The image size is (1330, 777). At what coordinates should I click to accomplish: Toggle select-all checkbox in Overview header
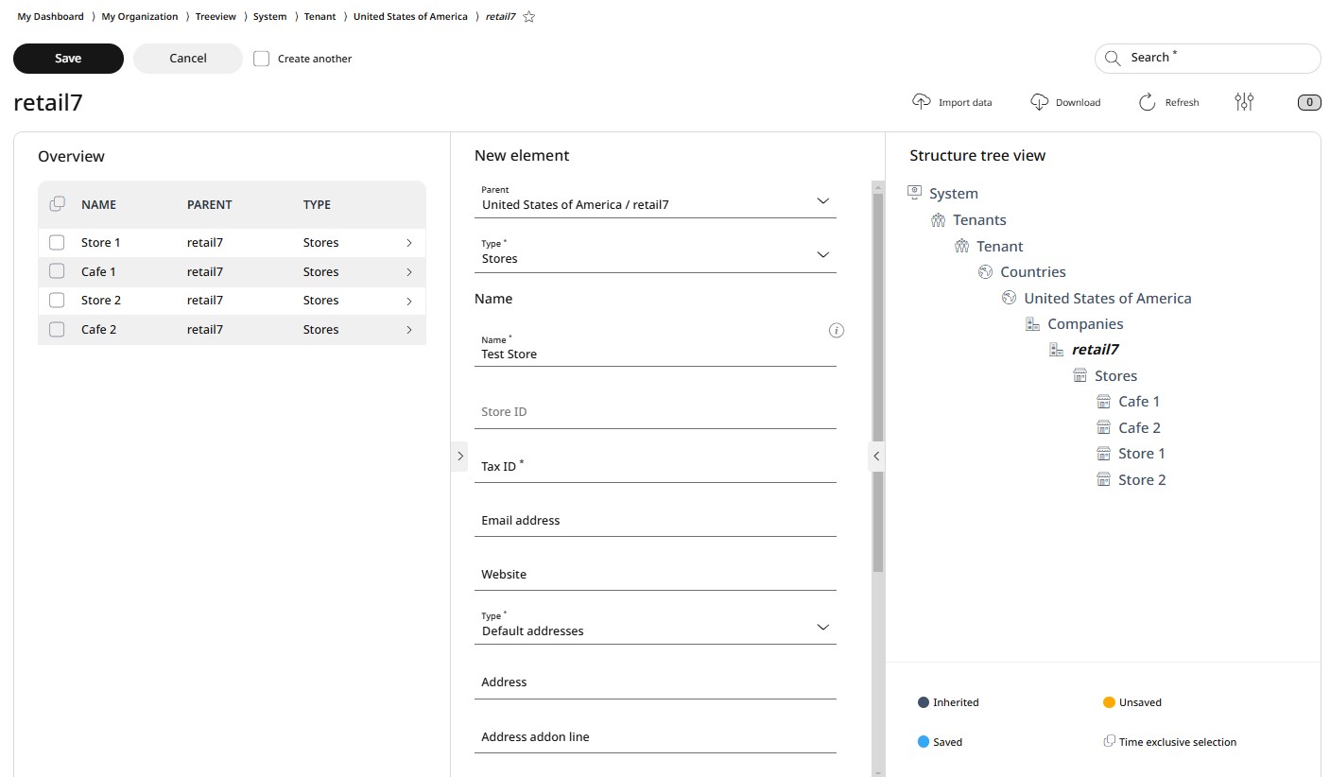pyautogui.click(x=57, y=204)
